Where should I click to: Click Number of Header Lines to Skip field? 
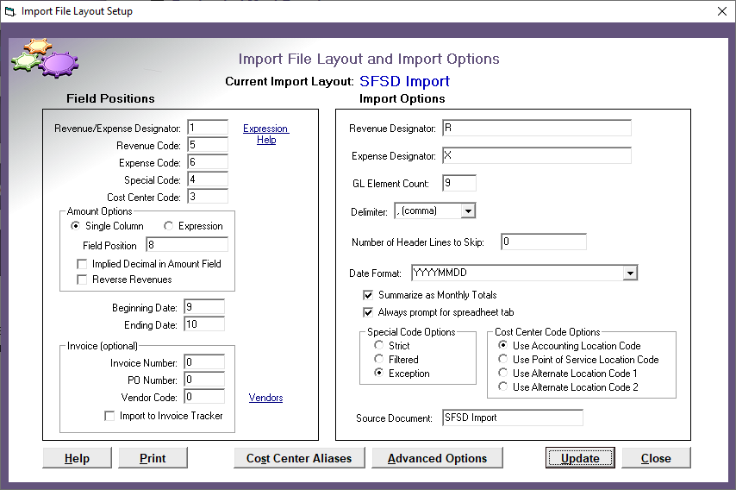pos(544,242)
